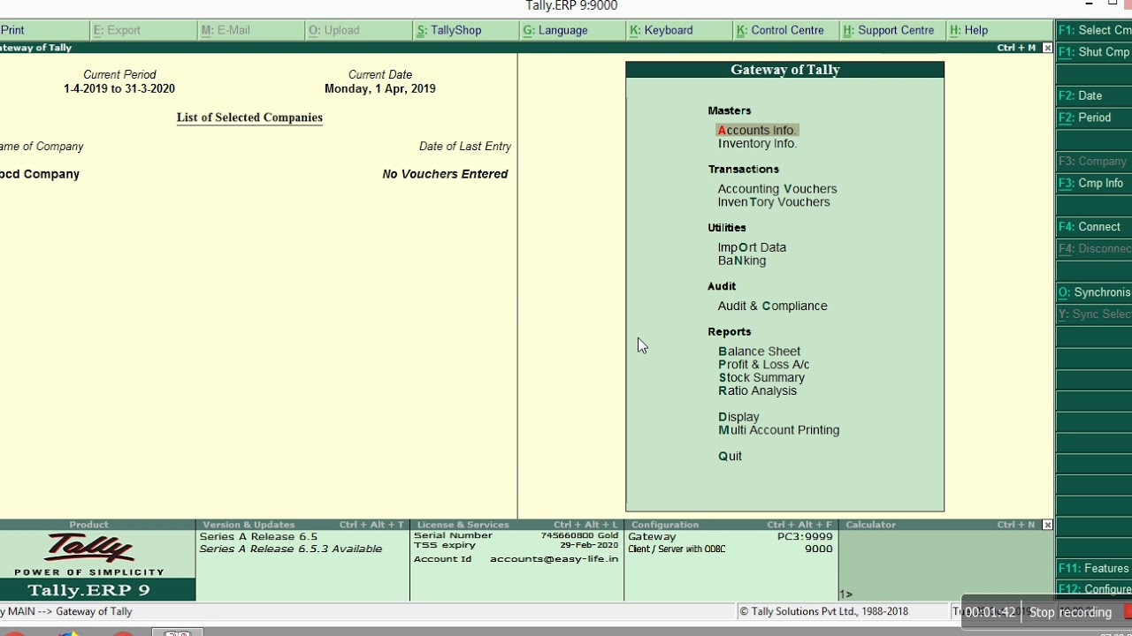Open the Print option in top bar

pos(12,30)
